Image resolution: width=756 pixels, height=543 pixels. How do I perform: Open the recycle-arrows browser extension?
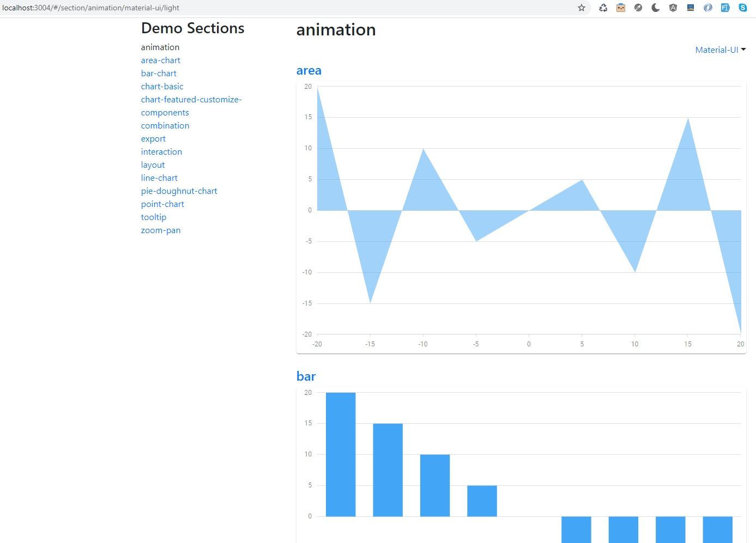point(603,8)
